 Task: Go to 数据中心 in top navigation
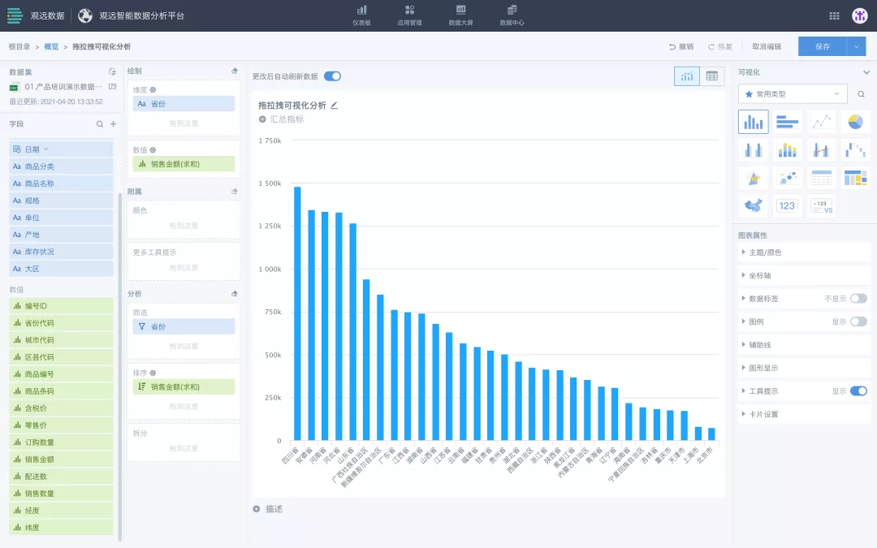512,15
